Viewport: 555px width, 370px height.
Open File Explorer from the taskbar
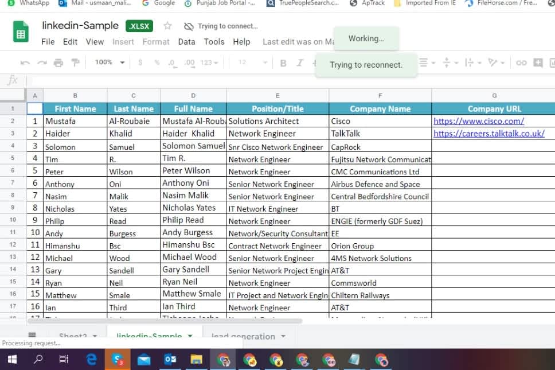tap(197, 360)
